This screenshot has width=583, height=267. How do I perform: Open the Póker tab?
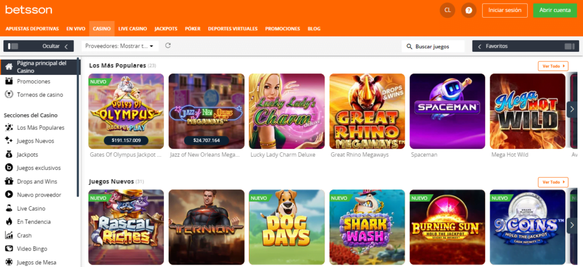tap(192, 28)
